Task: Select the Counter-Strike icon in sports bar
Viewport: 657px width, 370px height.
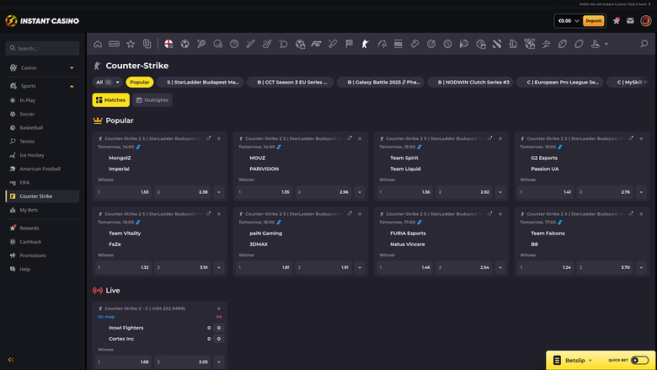Action: (365, 44)
